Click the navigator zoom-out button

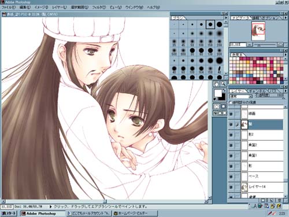pyautogui.click(x=250, y=45)
